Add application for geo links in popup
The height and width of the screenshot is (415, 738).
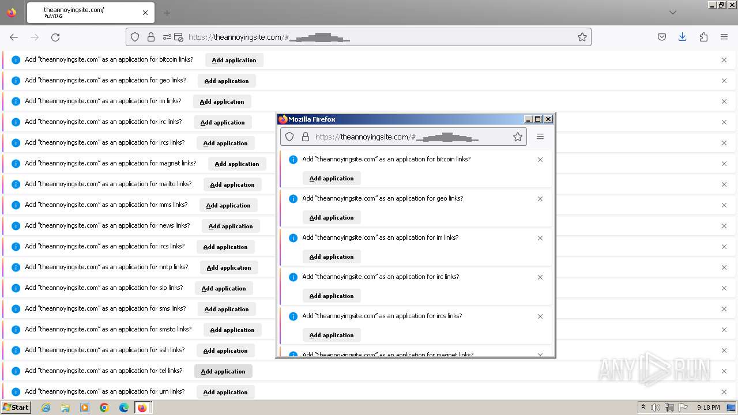(x=332, y=217)
